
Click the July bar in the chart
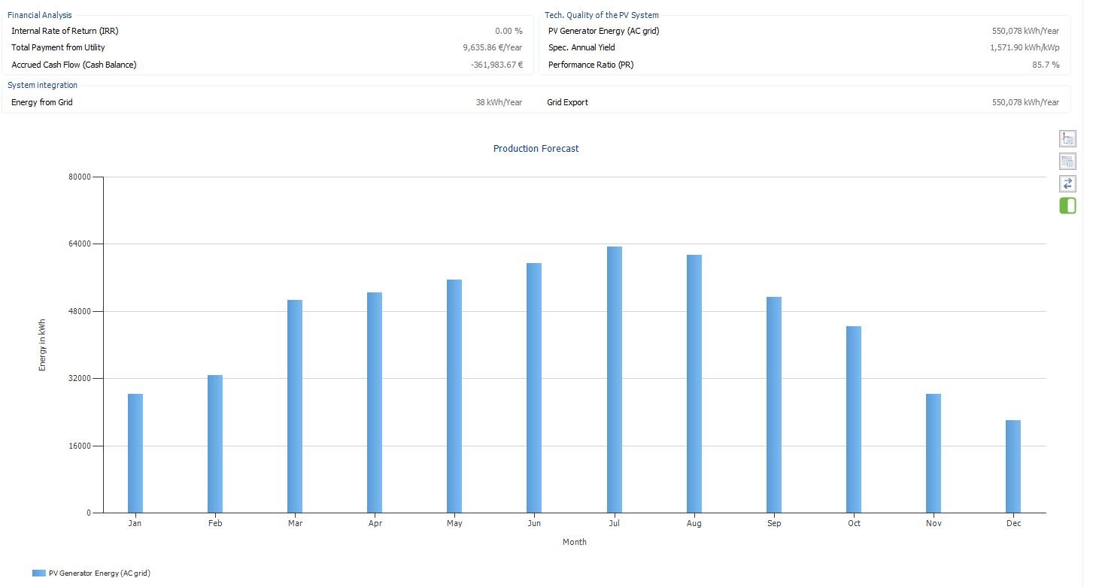pyautogui.click(x=614, y=380)
